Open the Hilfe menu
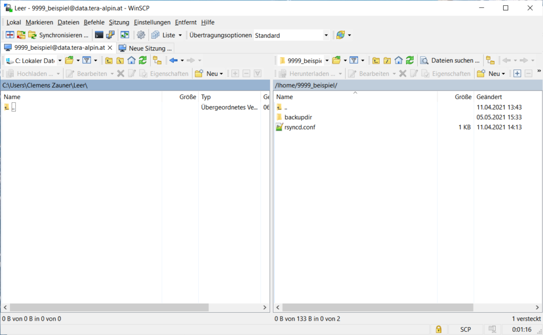The image size is (543, 335). coord(207,22)
